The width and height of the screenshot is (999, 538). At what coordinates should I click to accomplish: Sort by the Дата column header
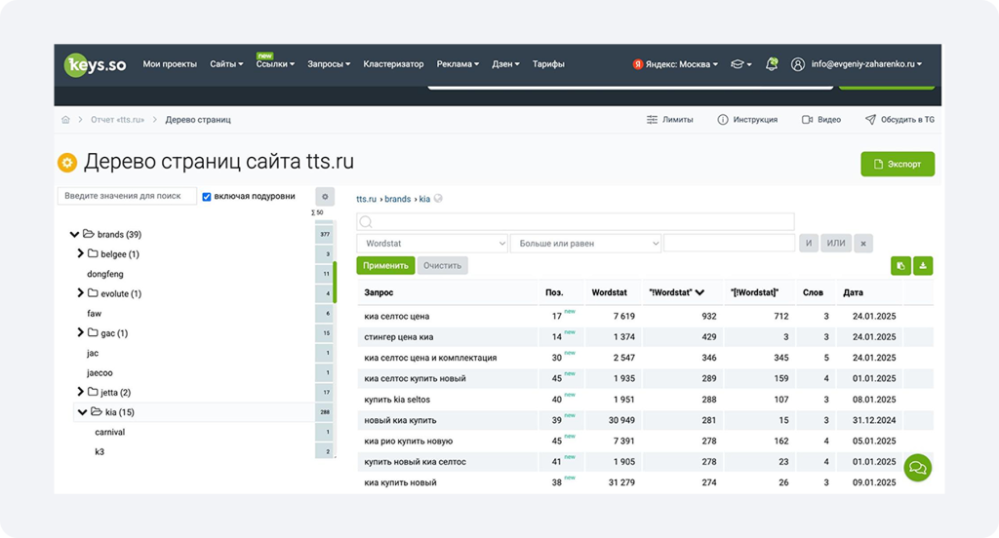click(853, 292)
